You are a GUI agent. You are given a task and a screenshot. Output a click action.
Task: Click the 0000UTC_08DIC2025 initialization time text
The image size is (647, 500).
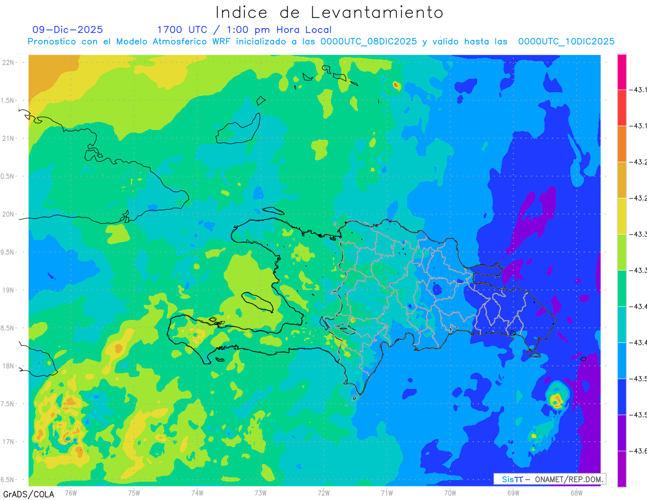pyautogui.click(x=369, y=42)
